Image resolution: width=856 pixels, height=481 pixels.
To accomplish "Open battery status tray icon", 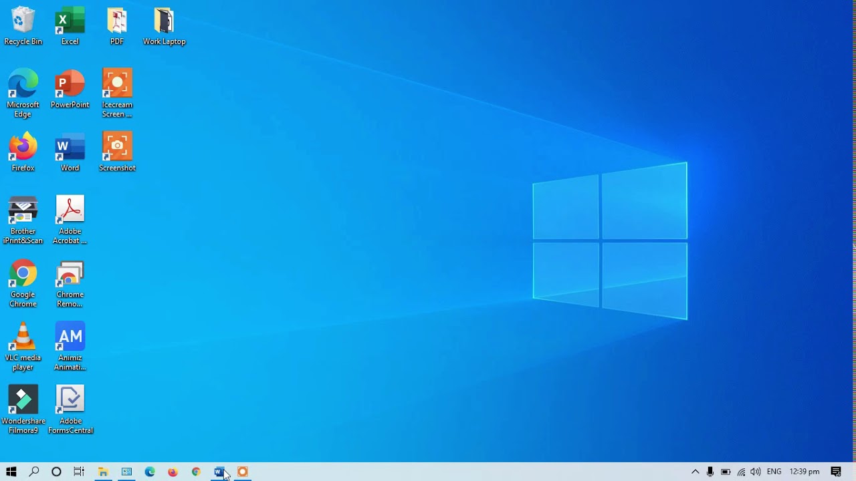I will 726,472.
